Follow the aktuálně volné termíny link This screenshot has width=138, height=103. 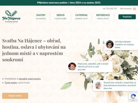30,79
